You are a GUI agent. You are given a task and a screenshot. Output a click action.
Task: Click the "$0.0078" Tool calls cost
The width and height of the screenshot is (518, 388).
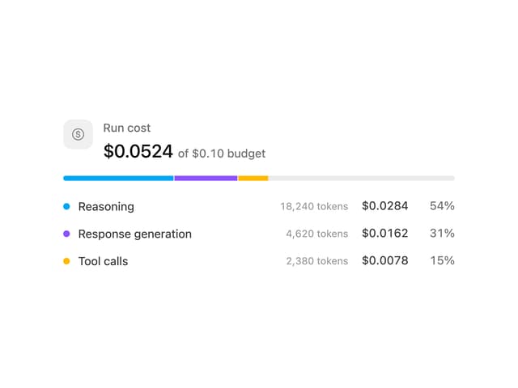[x=385, y=260]
